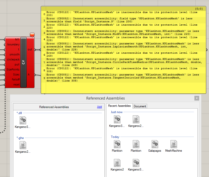The height and width of the screenshot is (177, 209).
Task: Click the A output parameter
Action: pyautogui.click(x=29, y=74)
